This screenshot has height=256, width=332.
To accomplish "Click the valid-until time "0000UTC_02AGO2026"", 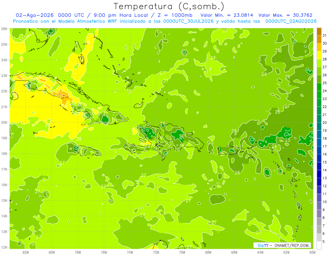I will (x=291, y=21).
